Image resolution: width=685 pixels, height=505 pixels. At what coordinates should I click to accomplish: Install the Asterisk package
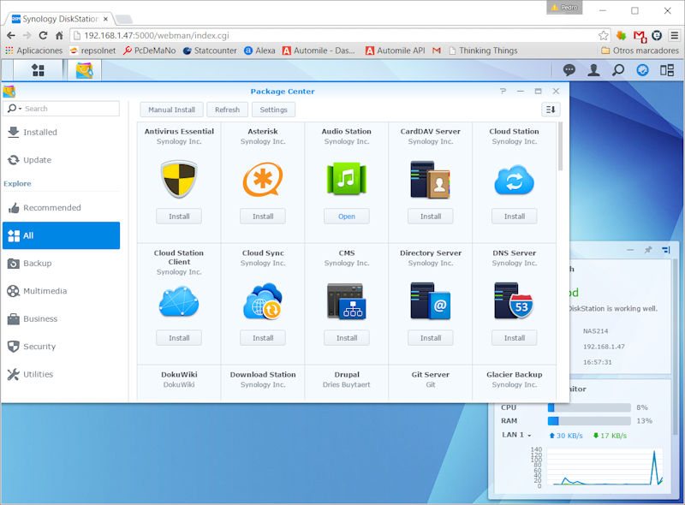[263, 217]
